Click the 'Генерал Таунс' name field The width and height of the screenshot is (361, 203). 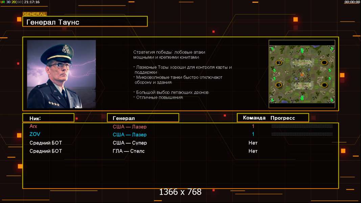click(x=85, y=21)
